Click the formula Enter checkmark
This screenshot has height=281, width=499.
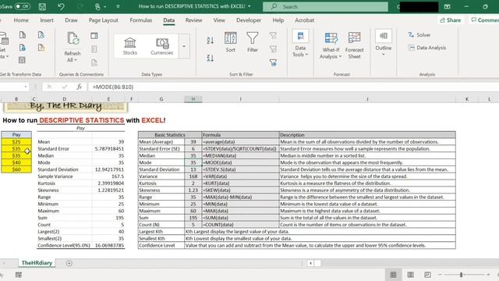[65, 87]
